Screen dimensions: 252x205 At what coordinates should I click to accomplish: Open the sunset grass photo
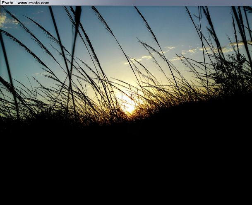[x=126, y=105]
